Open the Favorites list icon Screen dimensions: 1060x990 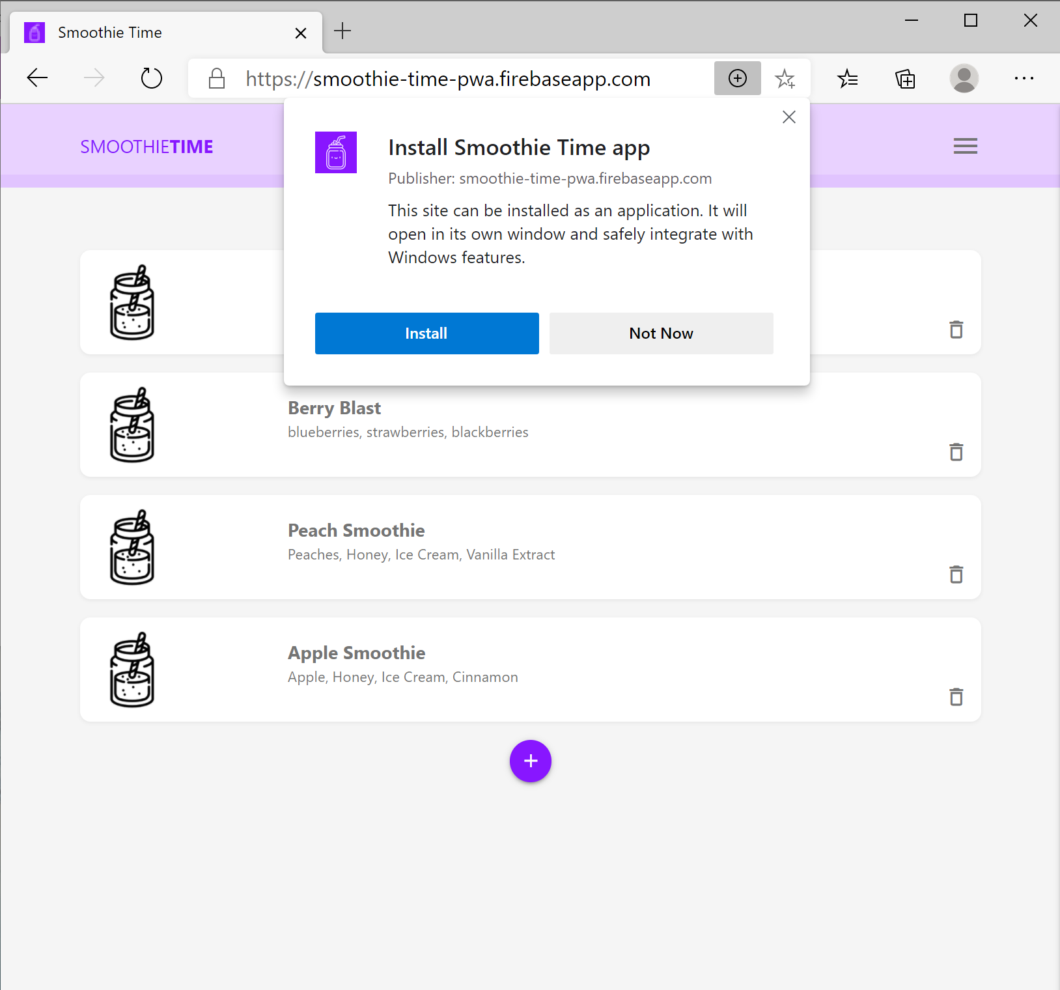[847, 79]
